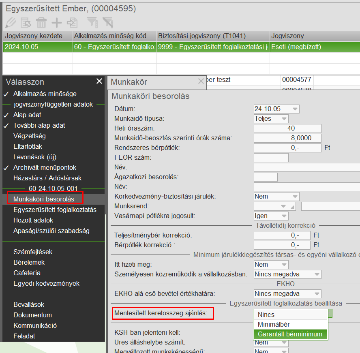The height and width of the screenshot is (353, 360).
Task: Sort by Biztosítási jogviszony (T1041) column header
Action: (x=213, y=36)
